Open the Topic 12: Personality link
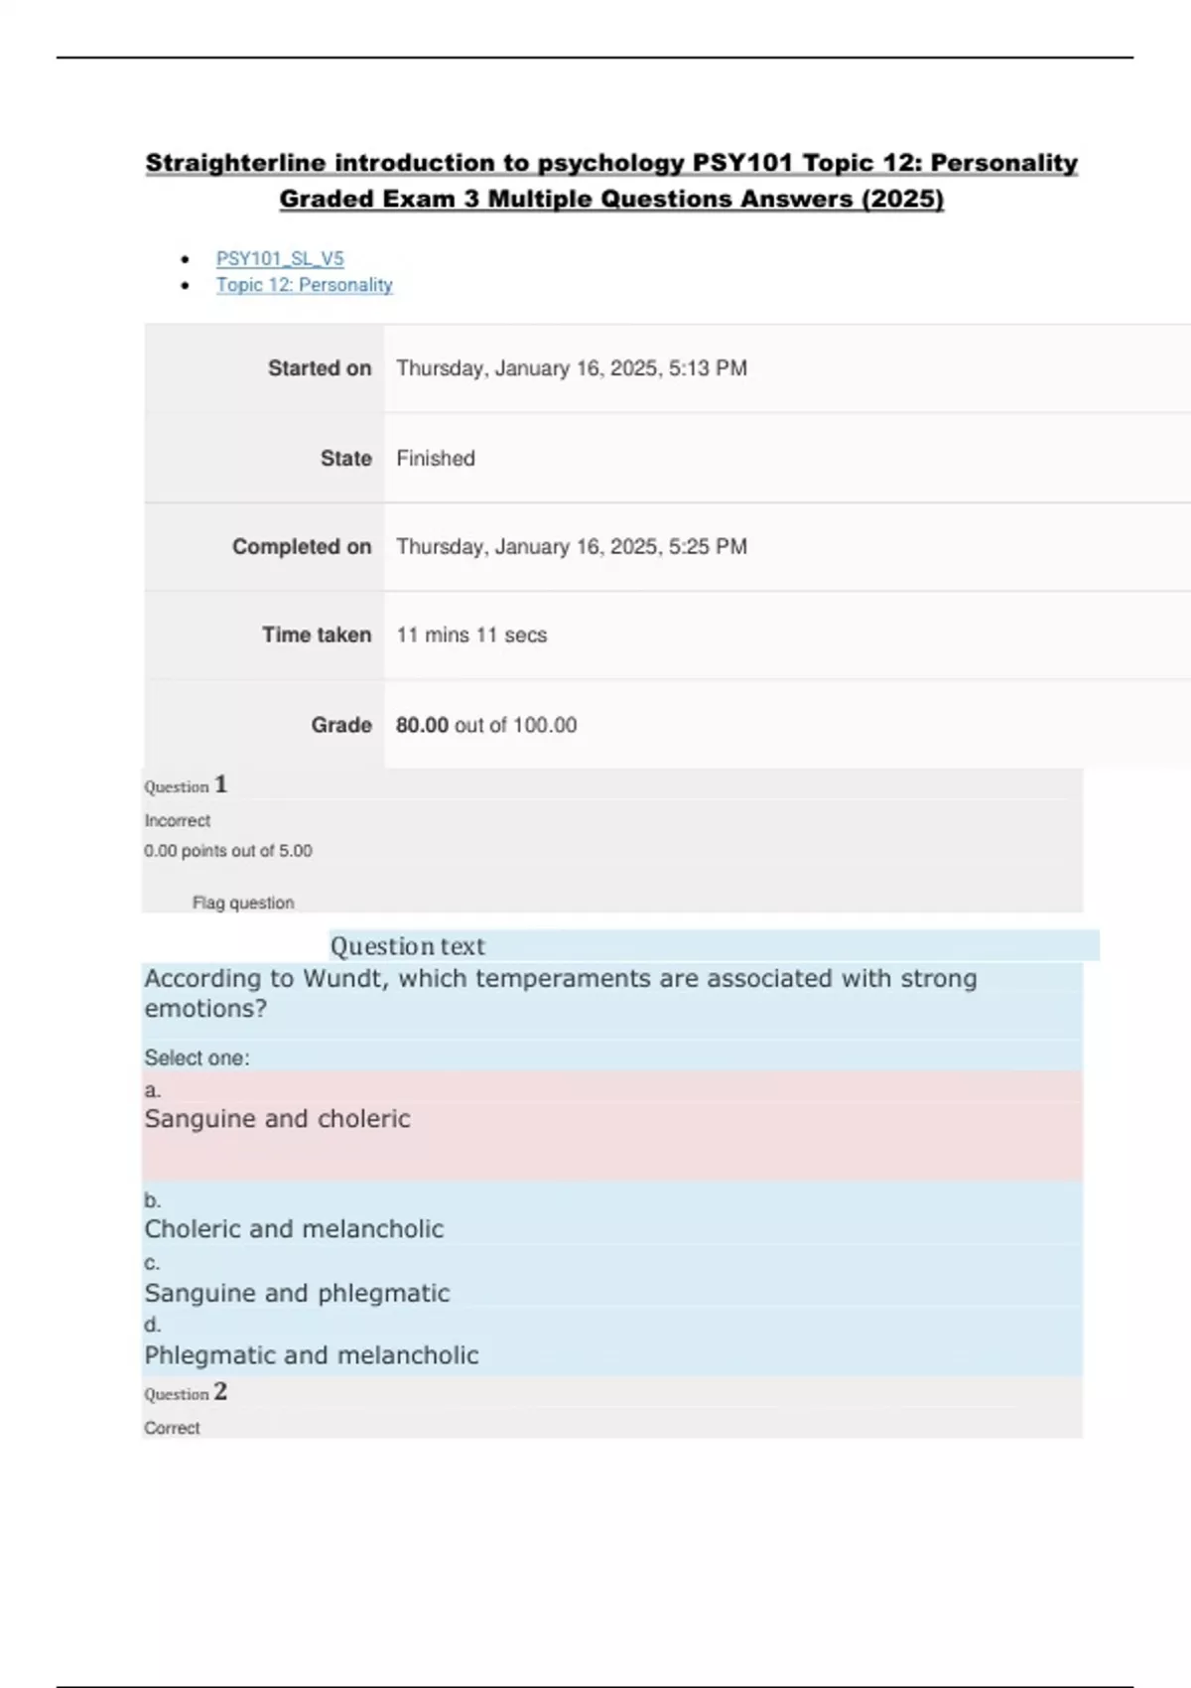 click(x=304, y=285)
